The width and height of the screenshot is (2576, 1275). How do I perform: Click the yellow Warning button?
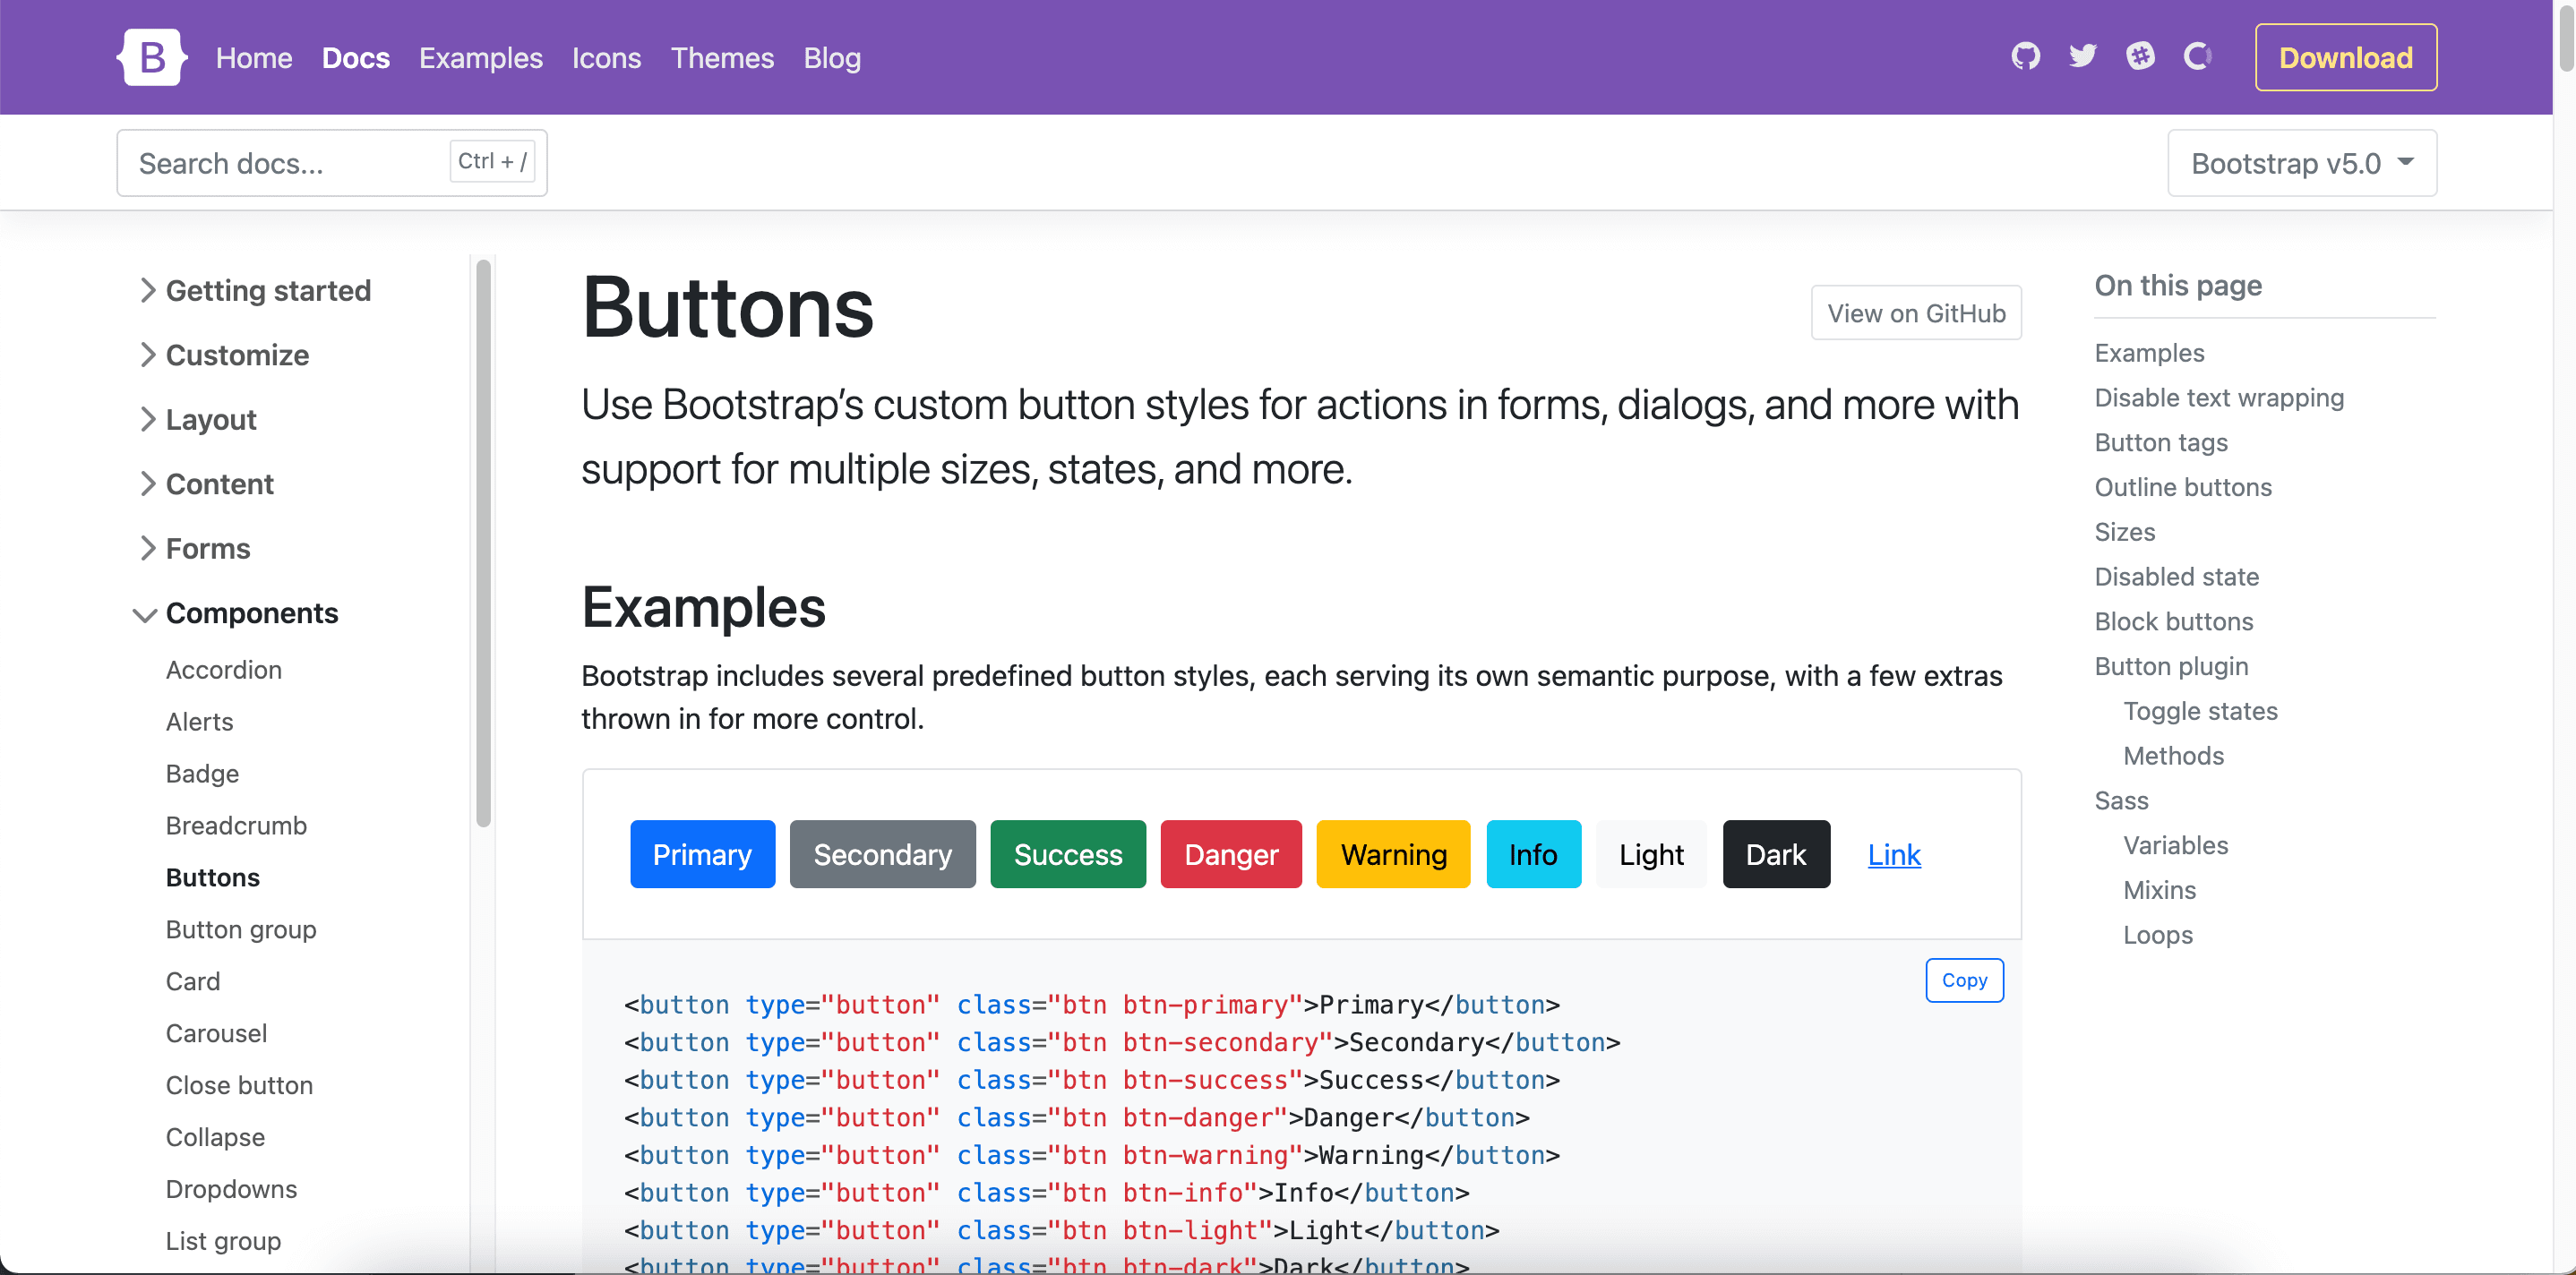pos(1394,854)
